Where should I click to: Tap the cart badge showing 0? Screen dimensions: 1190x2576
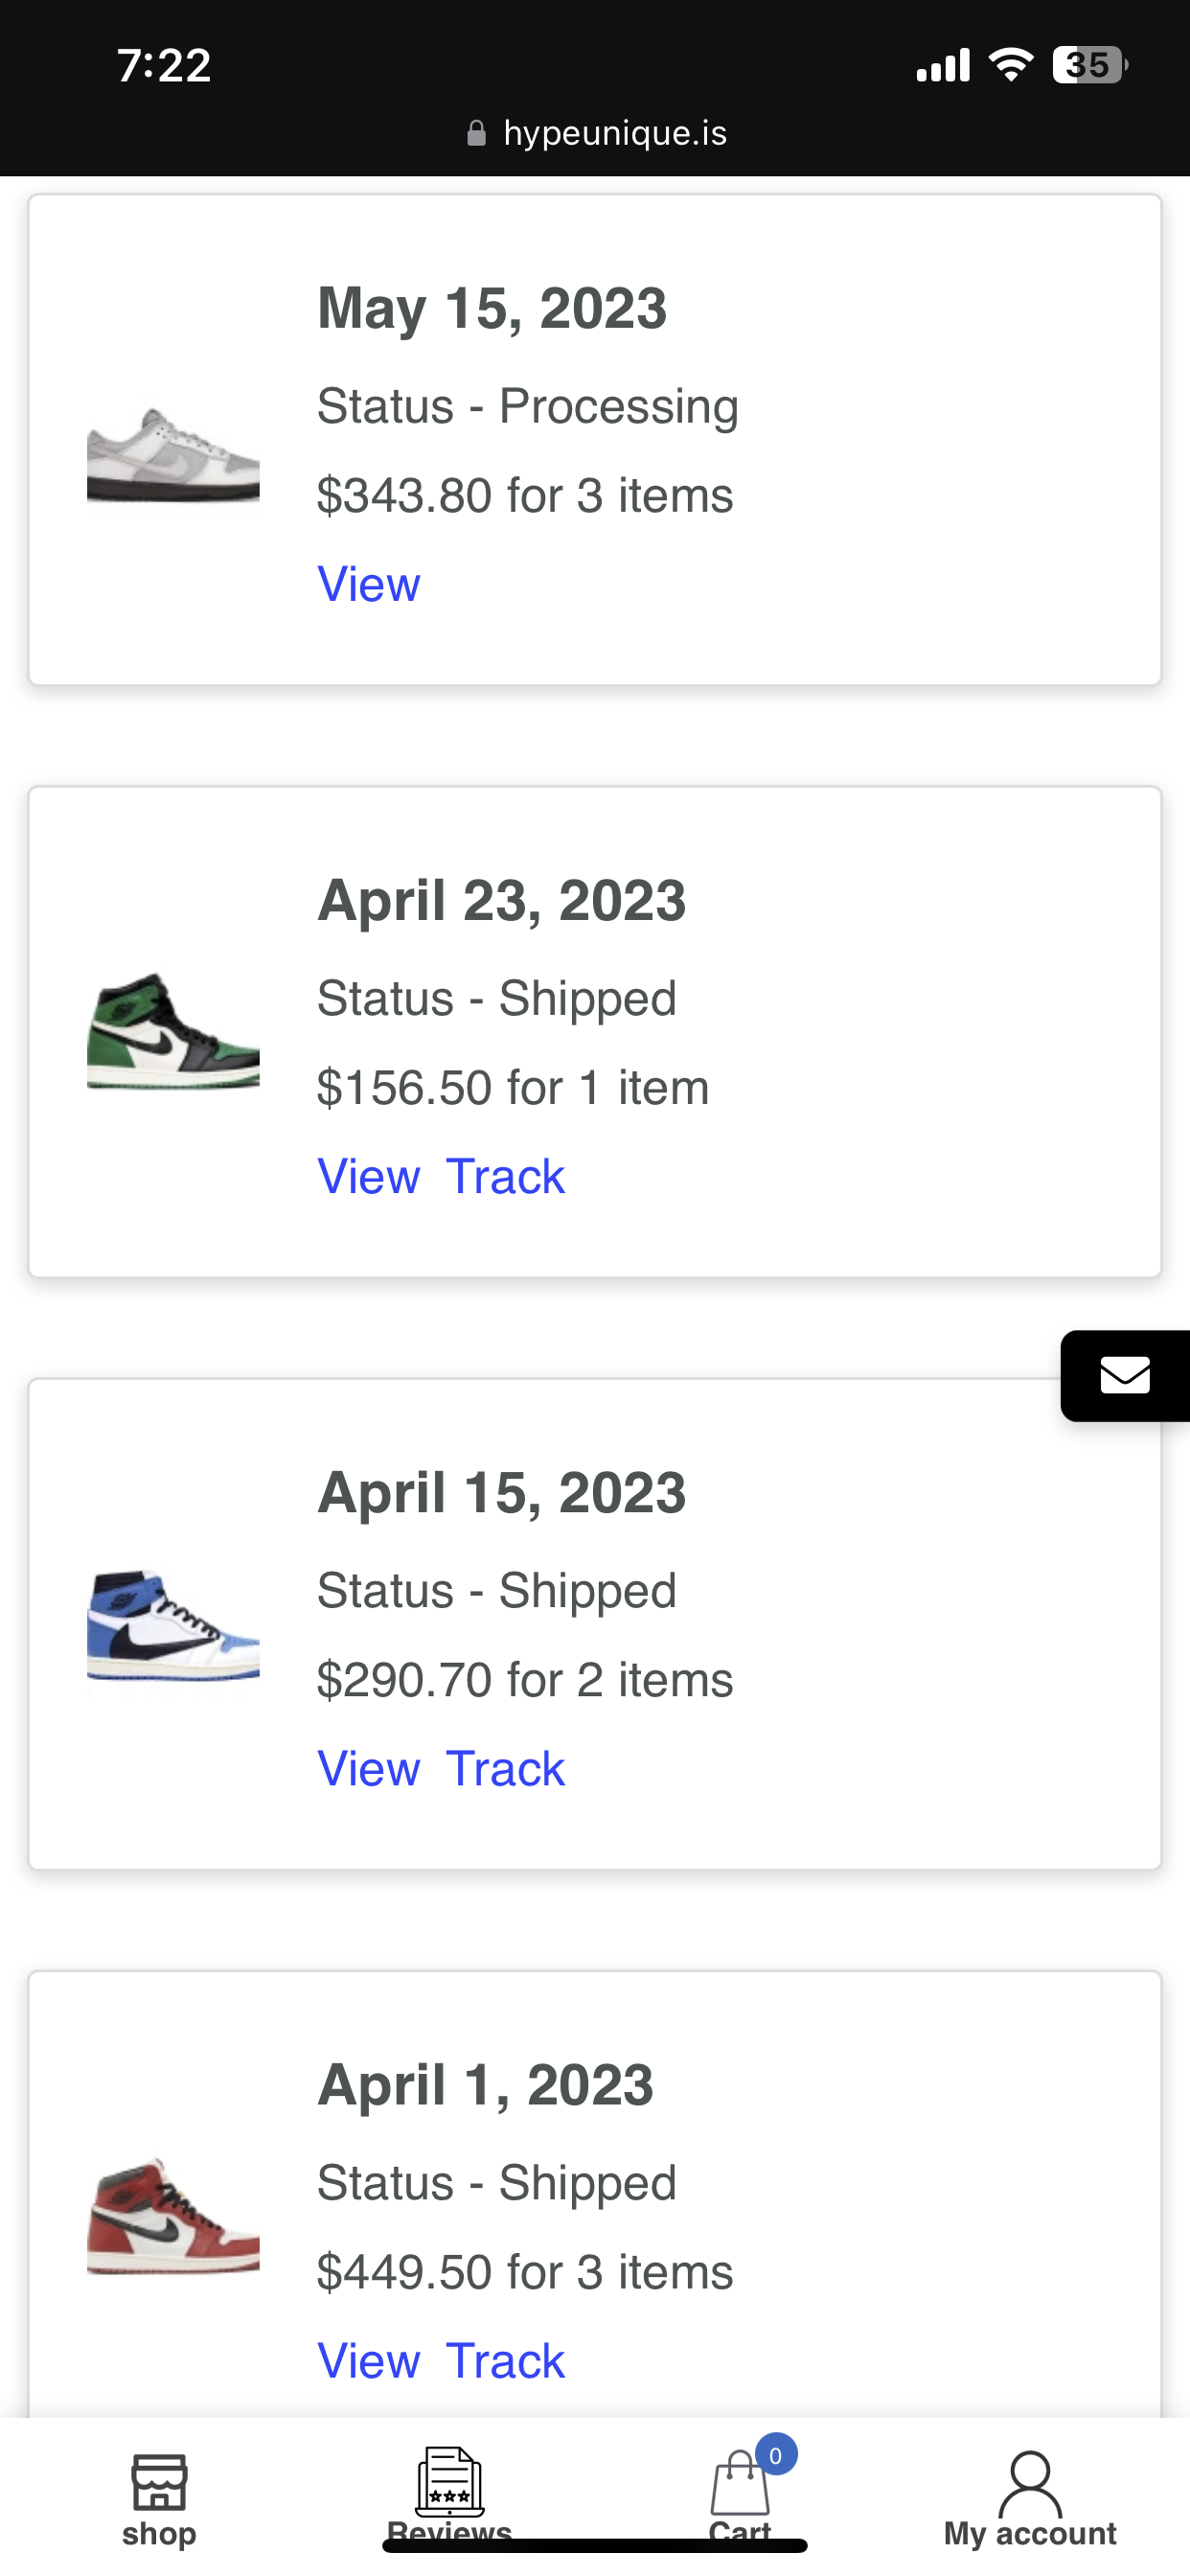pyautogui.click(x=775, y=2456)
